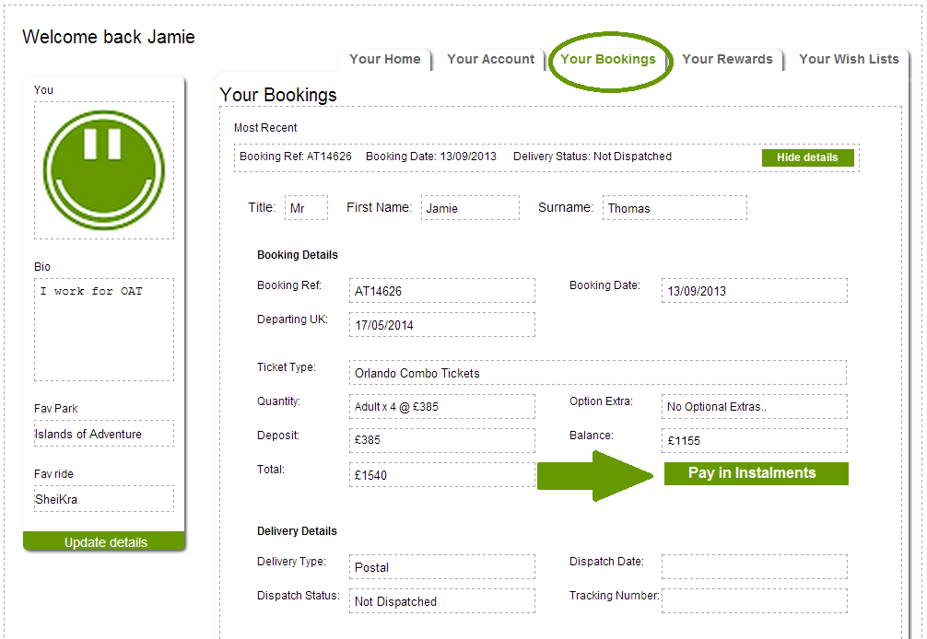927x639 pixels.
Task: Click into the Bio text area
Action: (104, 330)
